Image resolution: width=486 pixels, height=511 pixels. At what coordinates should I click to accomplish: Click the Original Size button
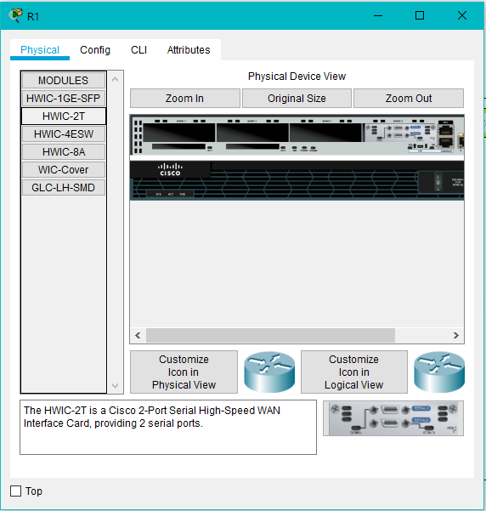tap(297, 98)
